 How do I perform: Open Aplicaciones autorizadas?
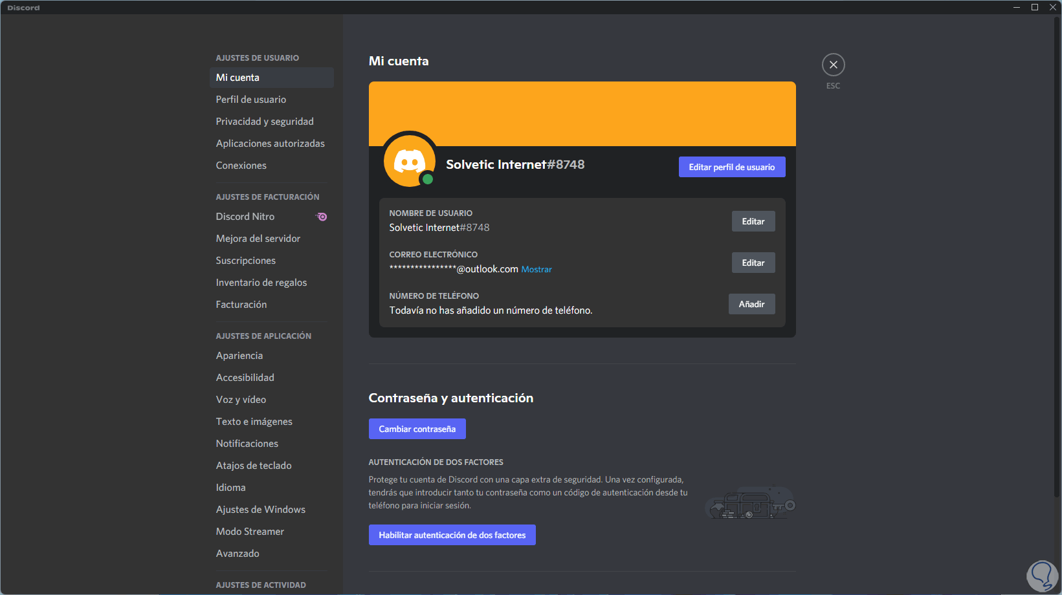point(272,144)
